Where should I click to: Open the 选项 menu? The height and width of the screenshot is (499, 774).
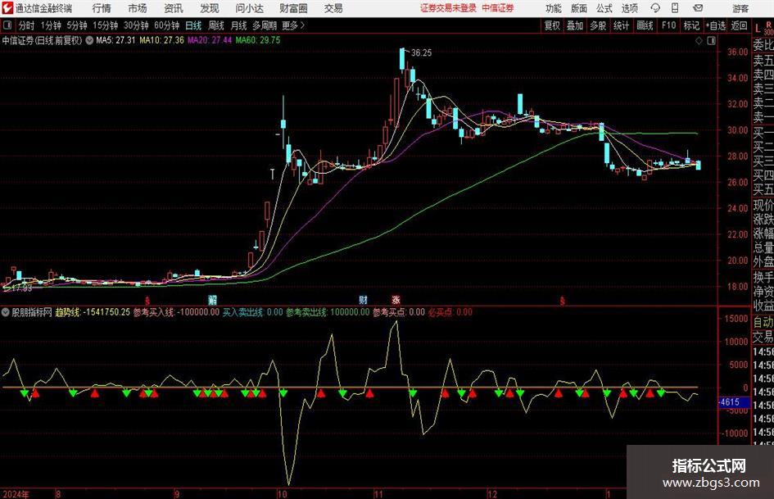(x=629, y=8)
